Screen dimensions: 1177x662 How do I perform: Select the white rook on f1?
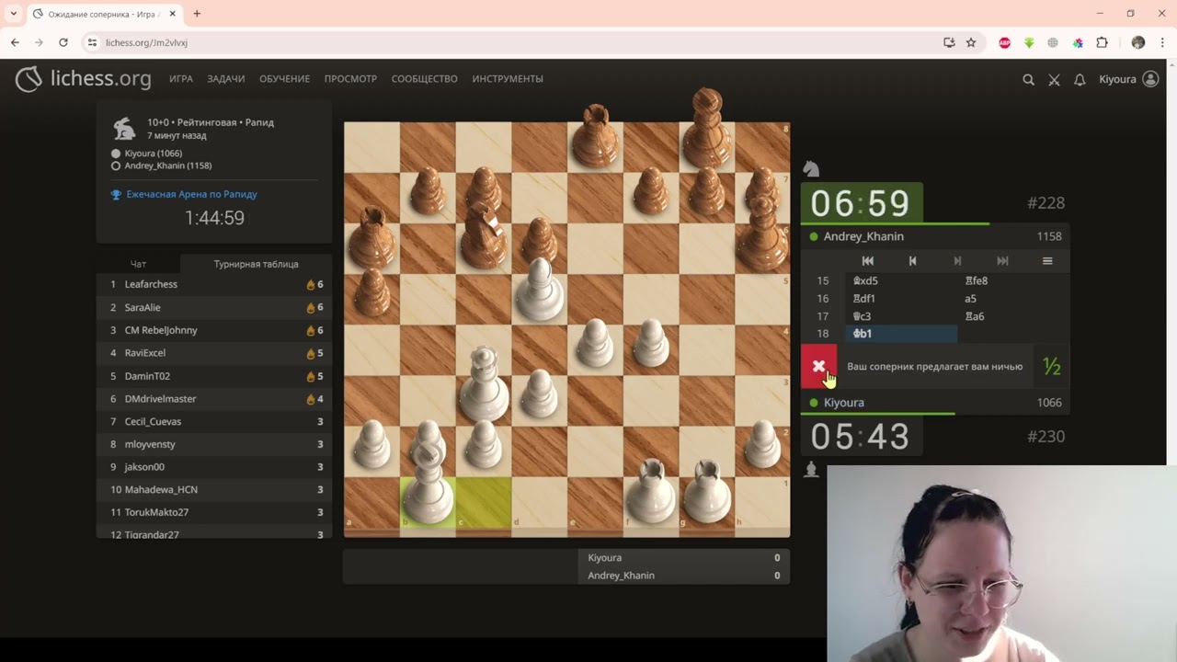[x=652, y=492]
